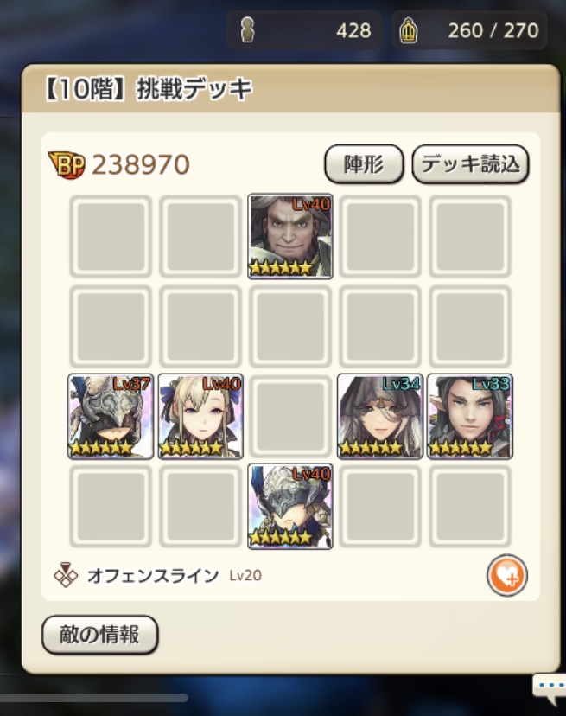Tap the empty slot directly below the bearded character
566x716 pixels.
(x=289, y=326)
